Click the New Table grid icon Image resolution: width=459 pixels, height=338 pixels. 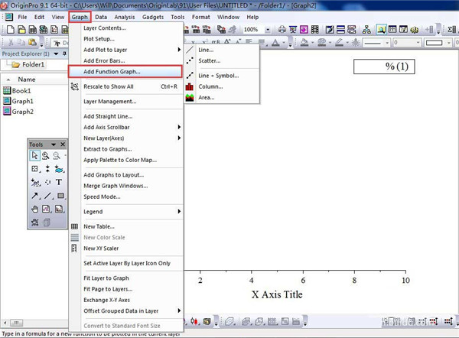pyautogui.click(x=74, y=226)
